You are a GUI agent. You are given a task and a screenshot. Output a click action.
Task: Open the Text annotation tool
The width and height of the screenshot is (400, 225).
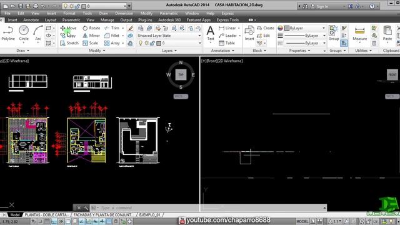tap(211, 33)
